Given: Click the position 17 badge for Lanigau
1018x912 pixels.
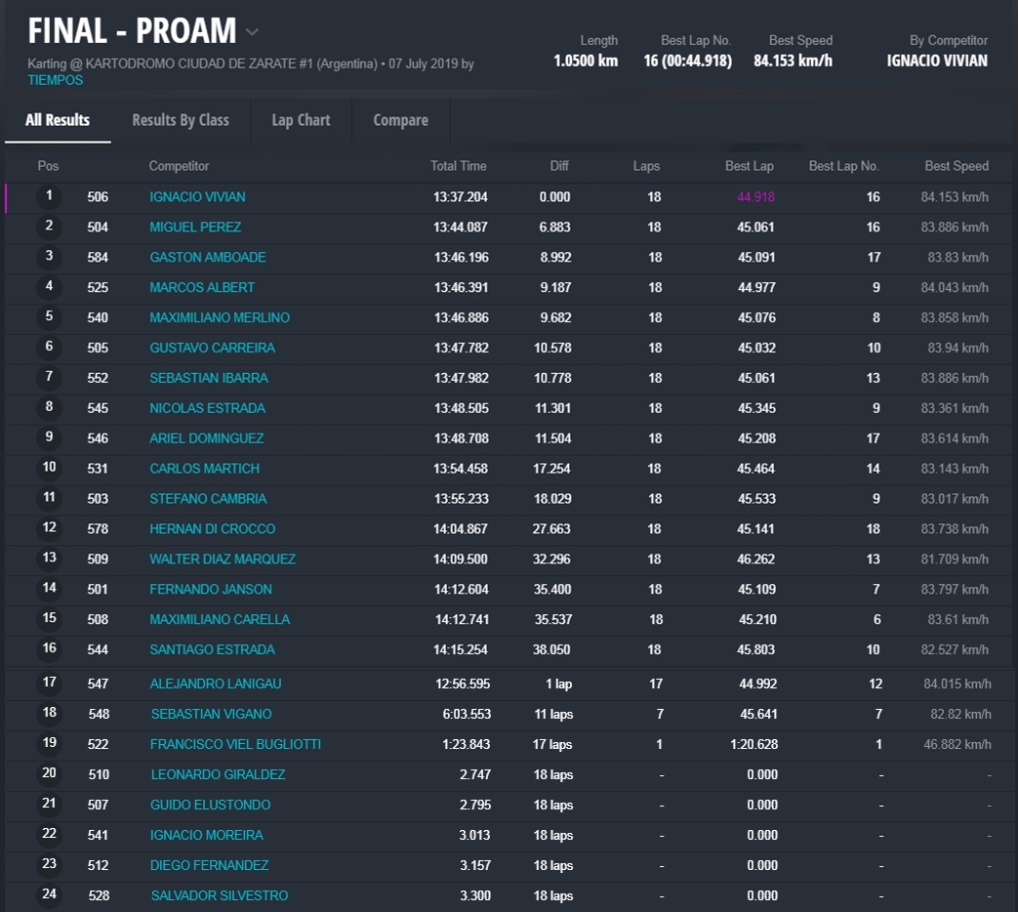Looking at the screenshot, I should pos(49,683).
